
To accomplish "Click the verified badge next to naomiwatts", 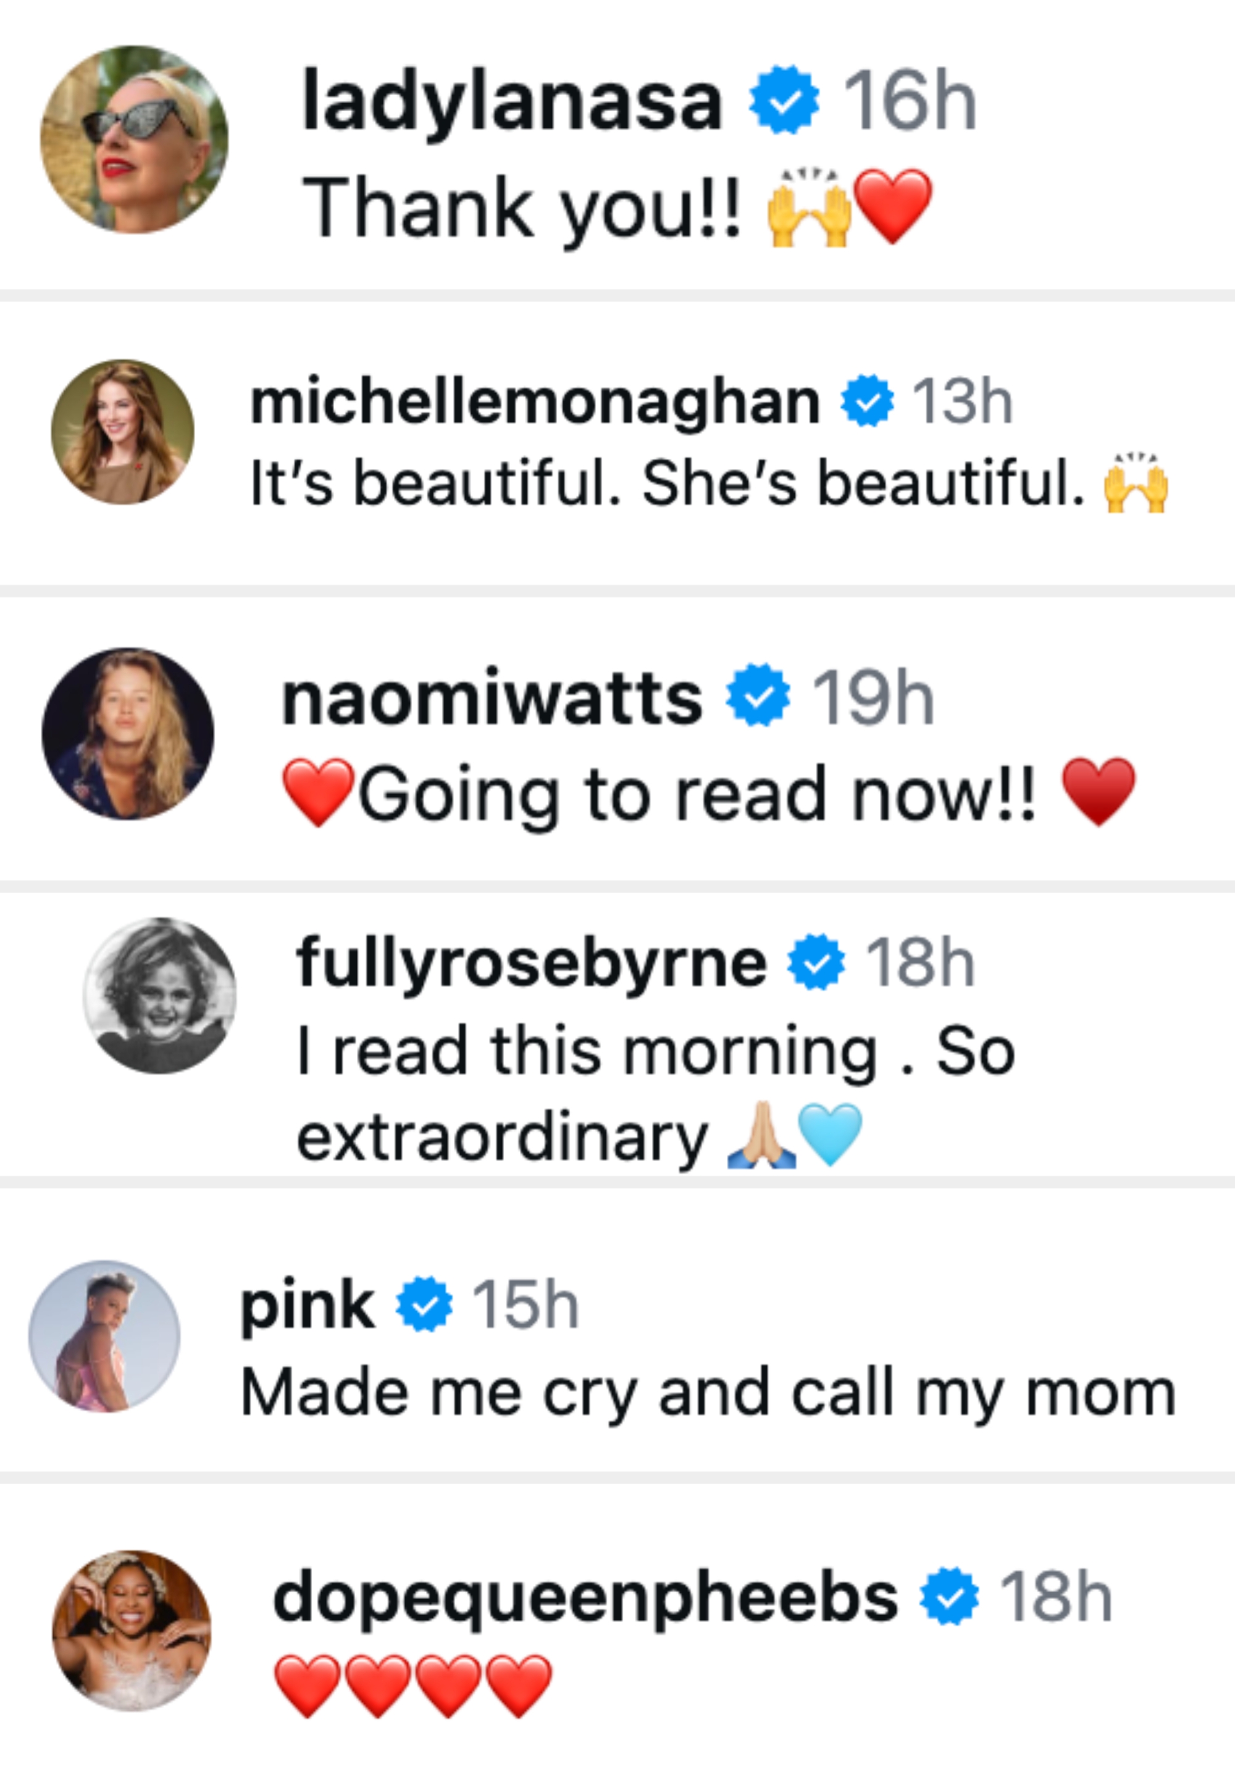I will pyautogui.click(x=758, y=695).
